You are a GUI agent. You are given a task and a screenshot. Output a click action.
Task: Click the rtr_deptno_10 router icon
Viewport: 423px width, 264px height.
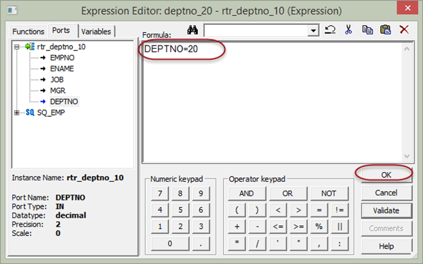(x=30, y=46)
